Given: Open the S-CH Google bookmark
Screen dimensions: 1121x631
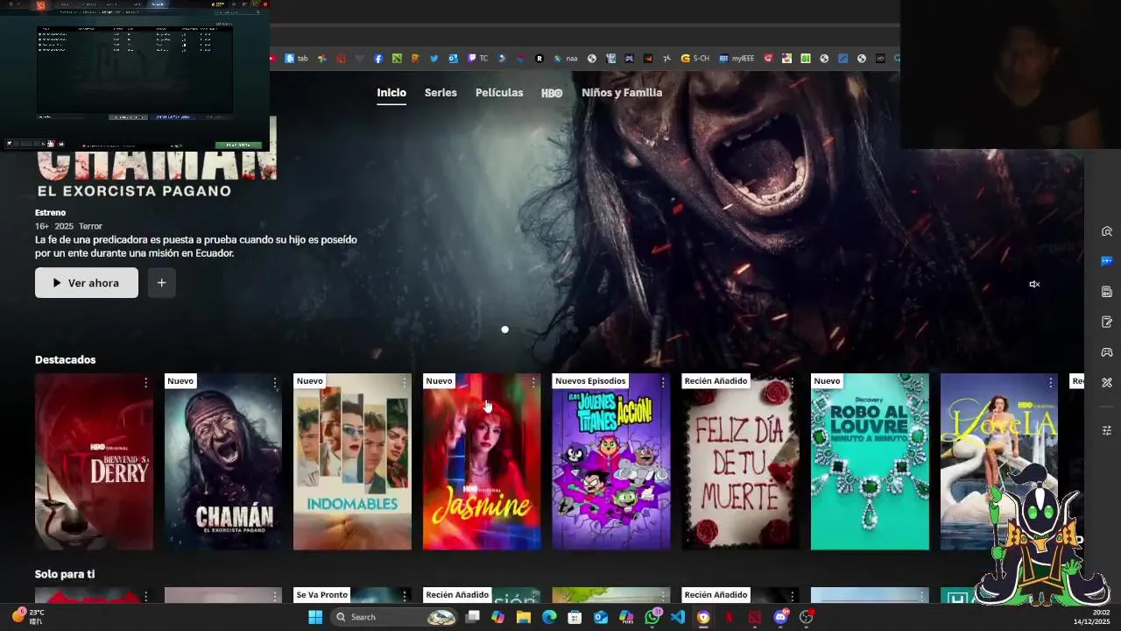Looking at the screenshot, I should [696, 59].
